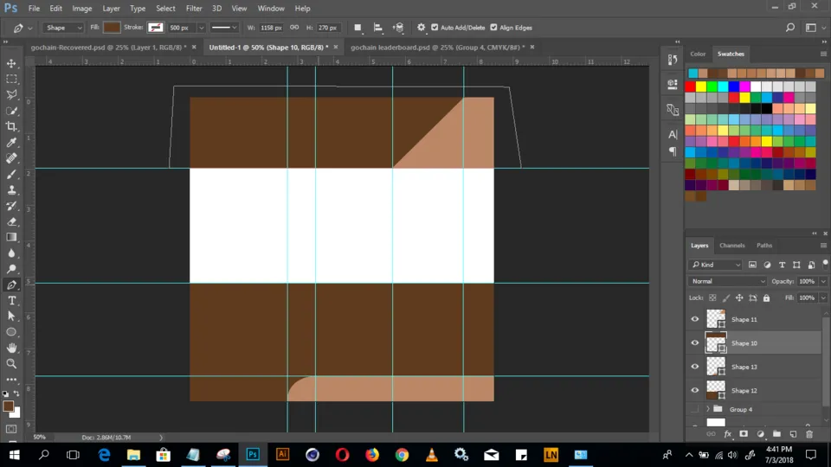This screenshot has height=467, width=831.
Task: Switch to the Paths tab
Action: [x=764, y=246]
